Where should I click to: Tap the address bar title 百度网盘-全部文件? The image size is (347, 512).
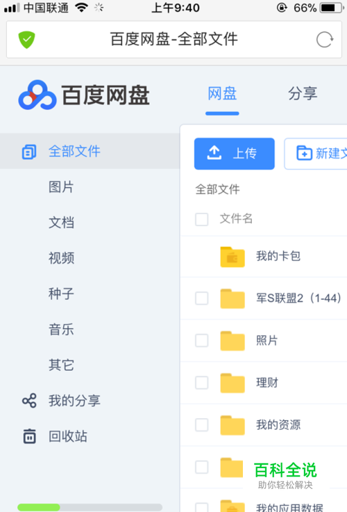pyautogui.click(x=174, y=40)
